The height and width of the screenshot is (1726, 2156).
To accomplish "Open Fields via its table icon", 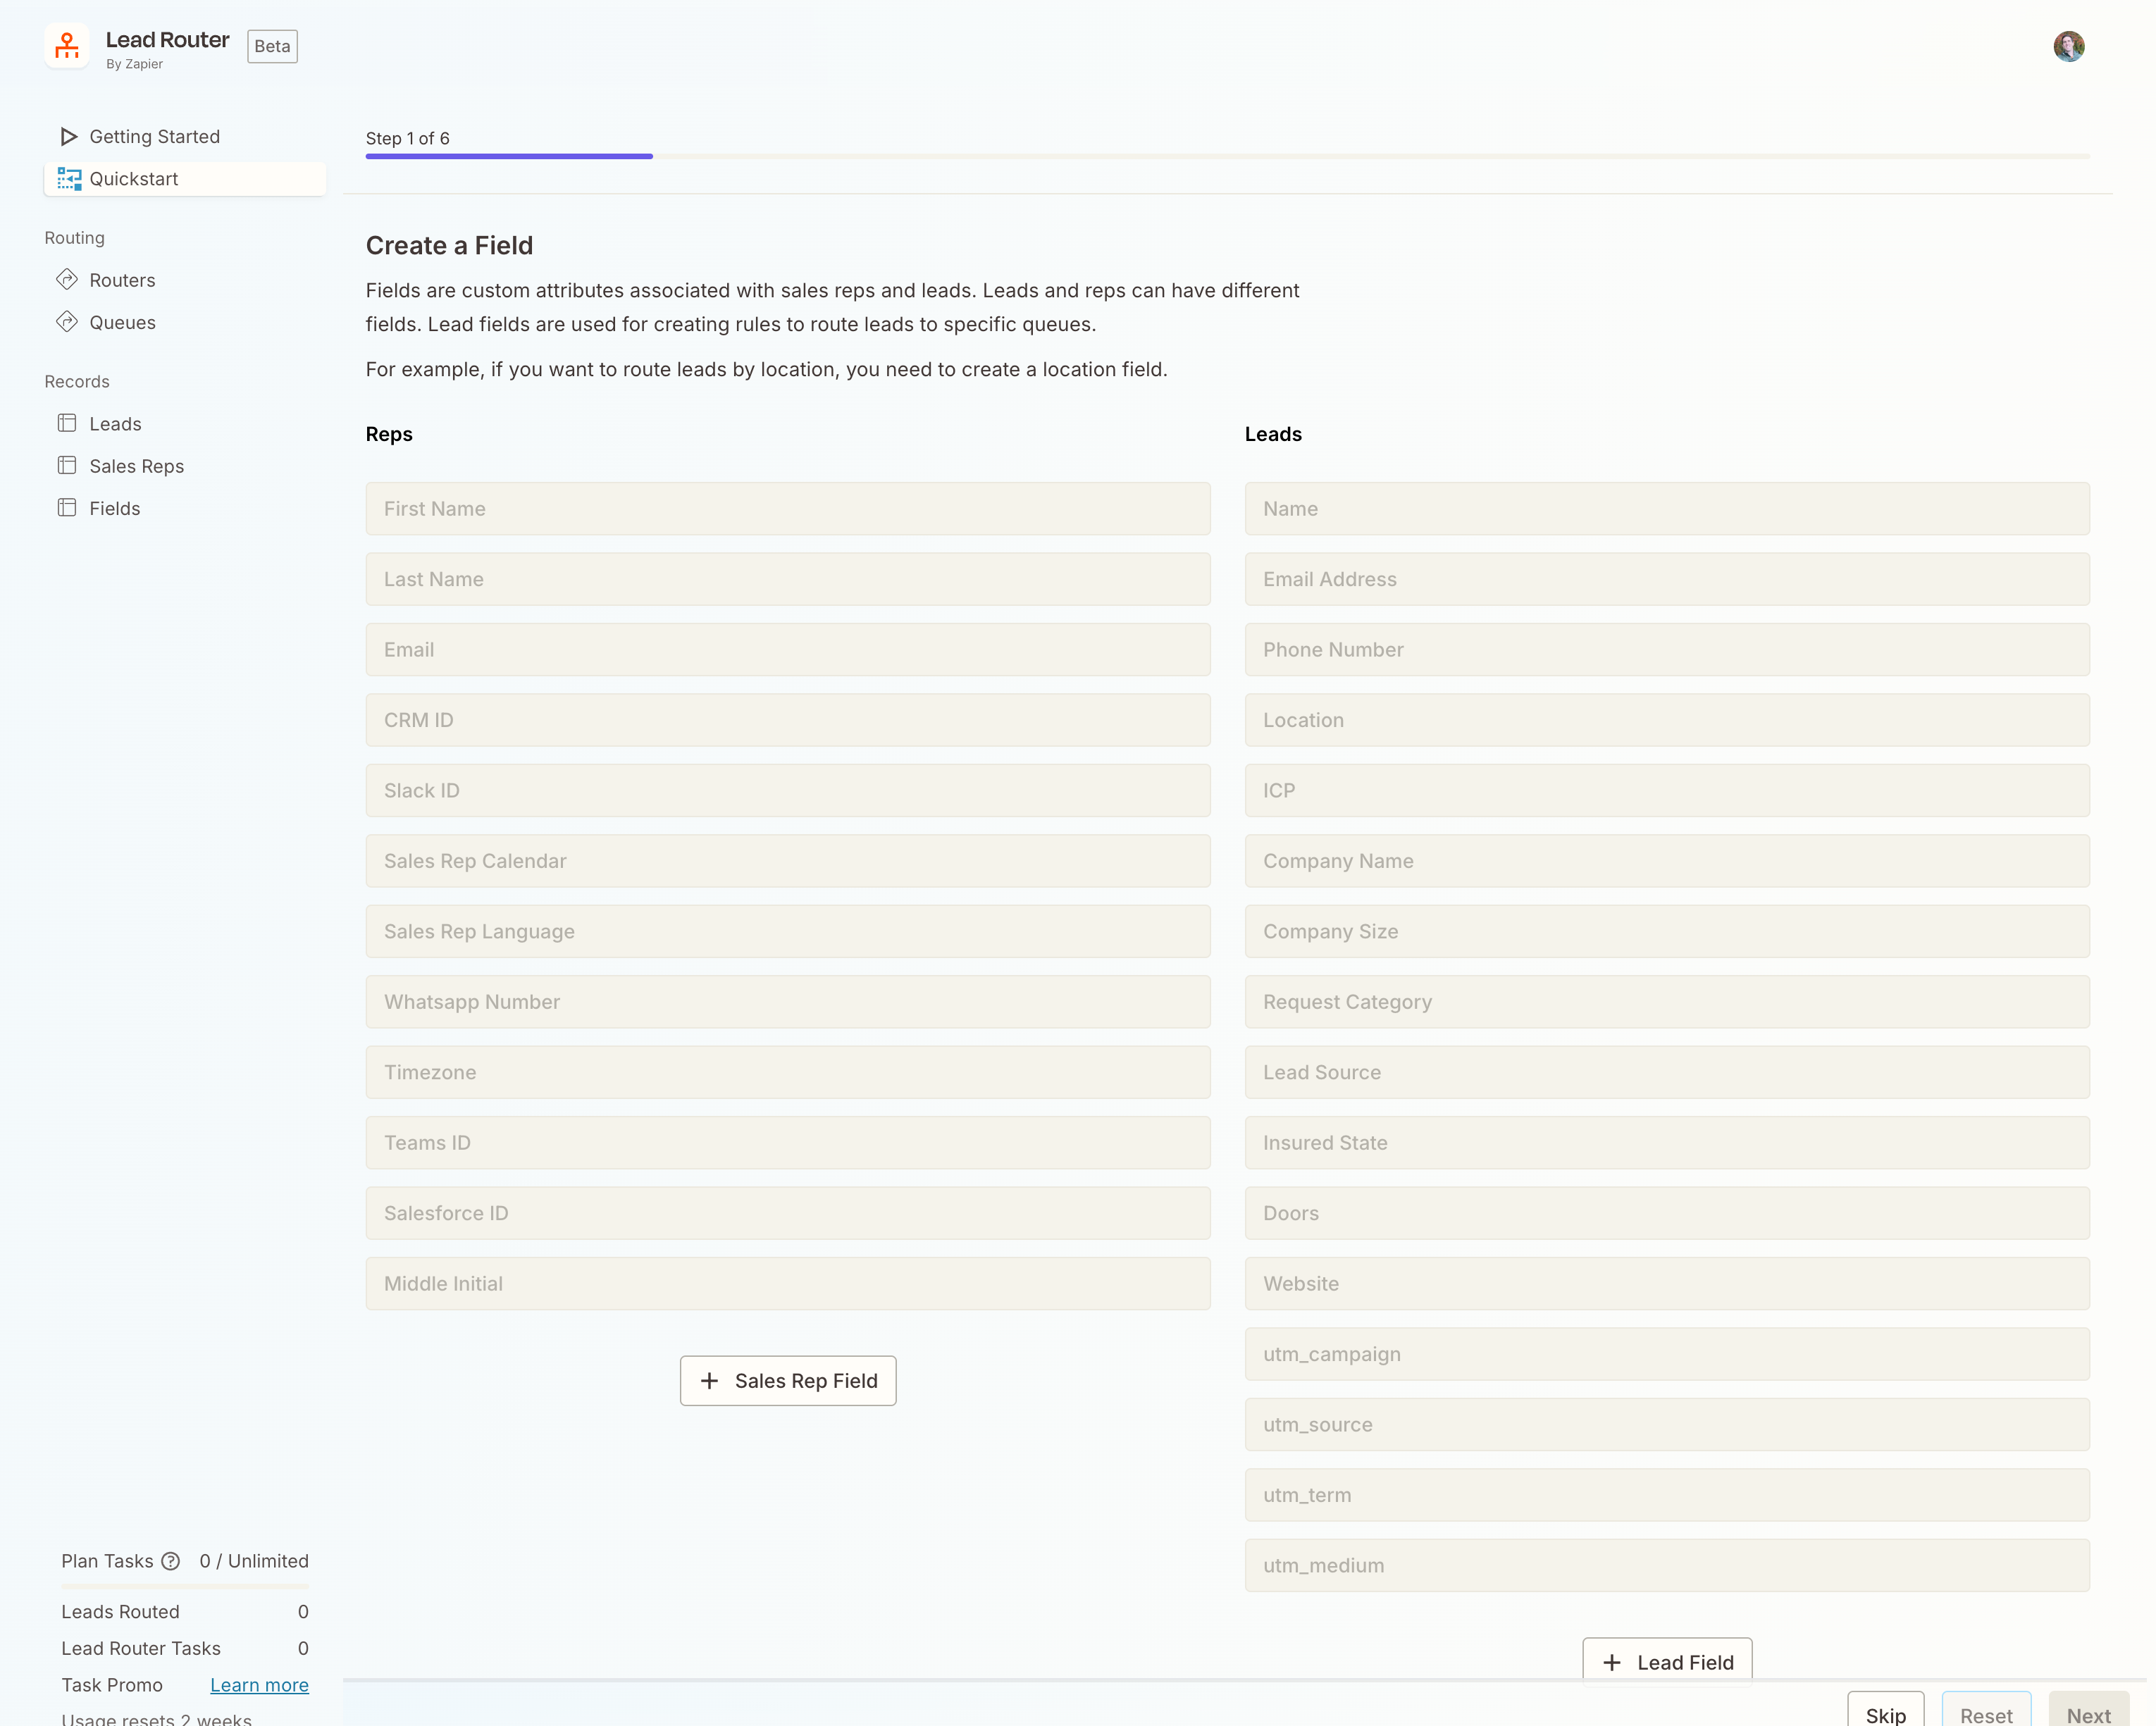I will (67, 508).
